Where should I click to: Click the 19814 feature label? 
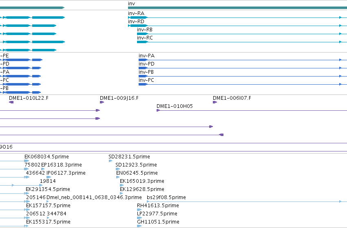coord(48,181)
